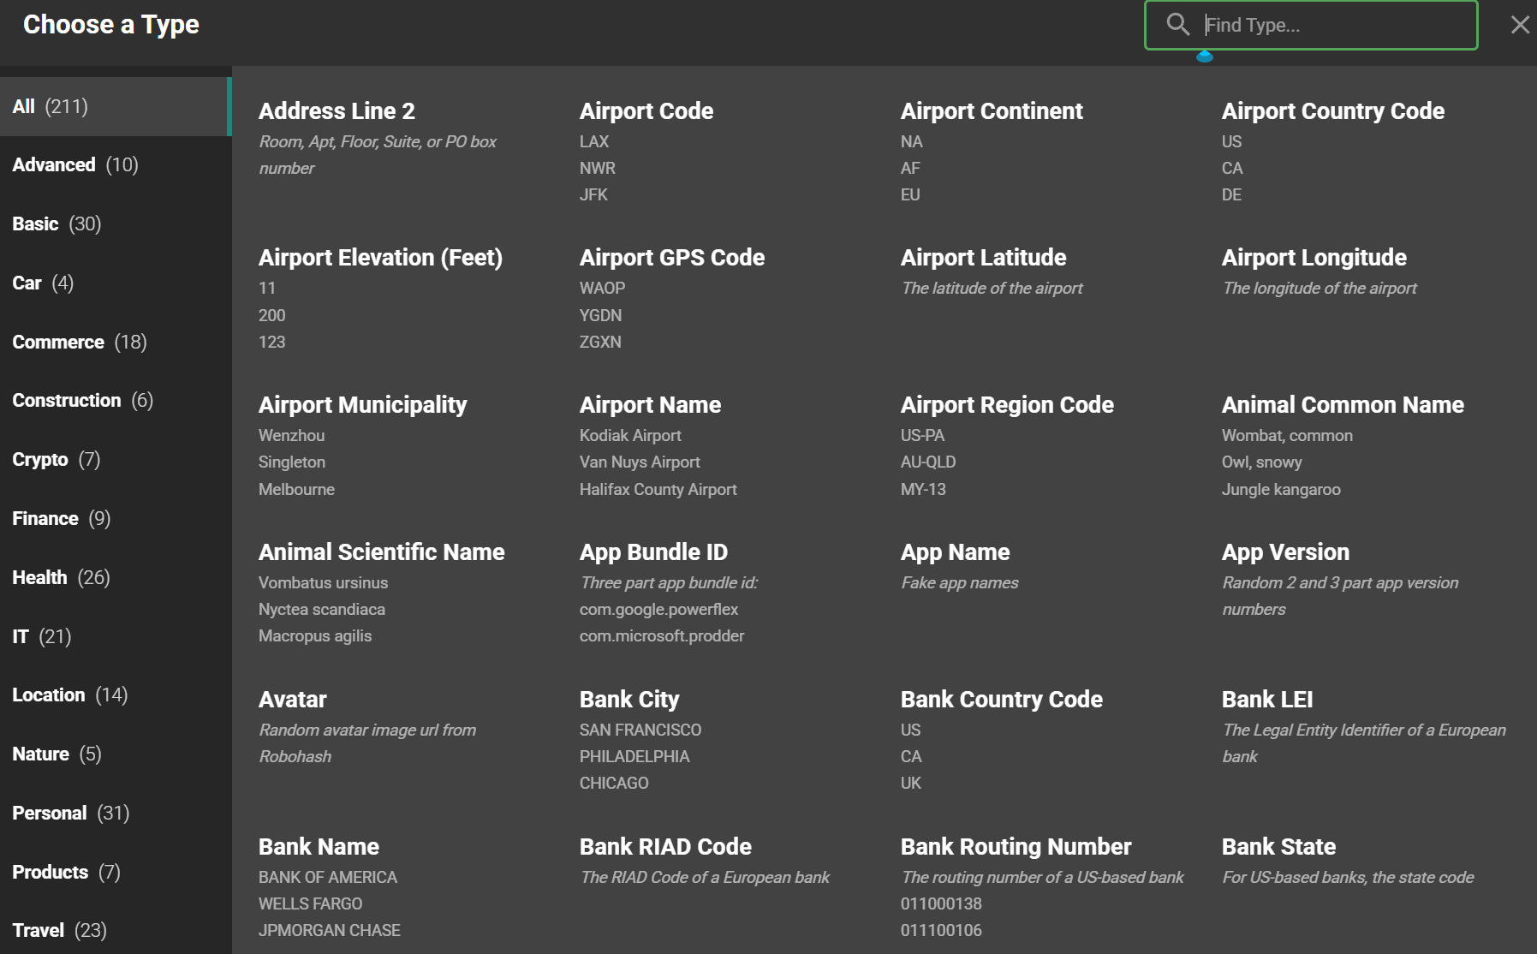Open the Advanced category
This screenshot has height=954, width=1537.
click(75, 165)
